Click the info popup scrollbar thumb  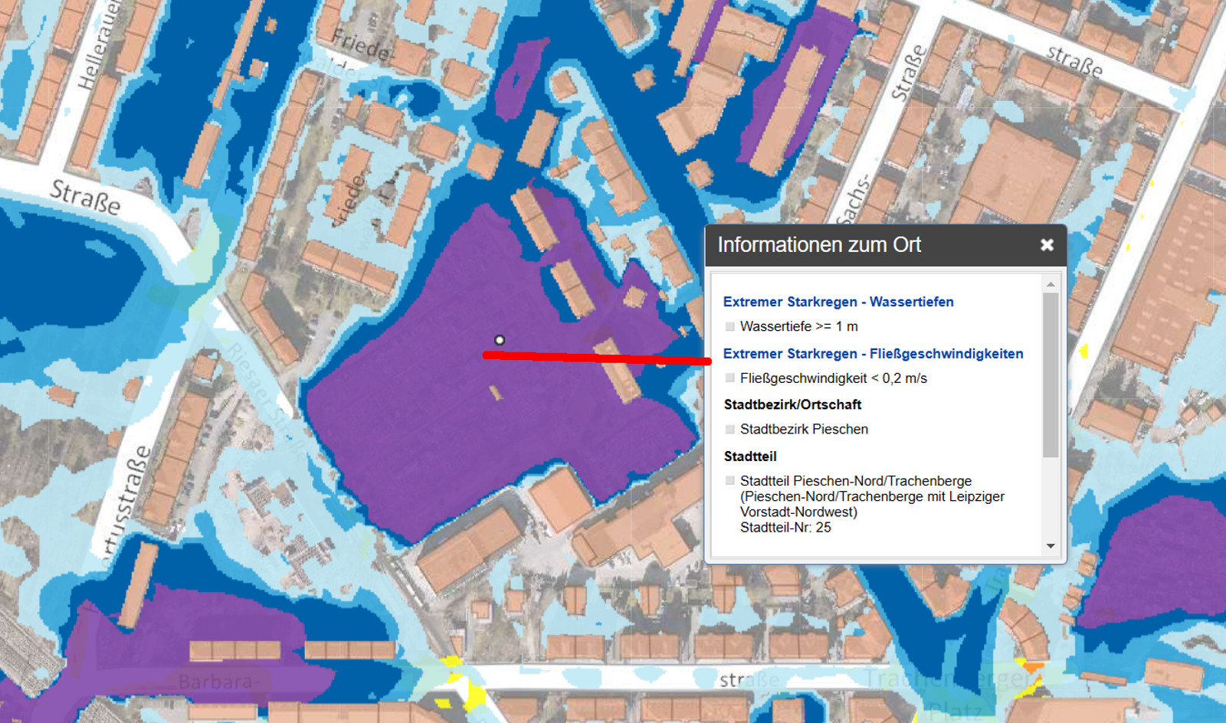pos(1051,375)
